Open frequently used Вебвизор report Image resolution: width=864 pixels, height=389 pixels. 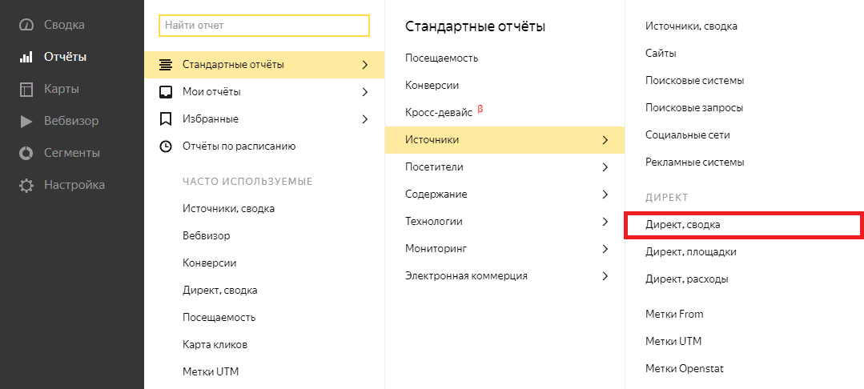(x=206, y=236)
